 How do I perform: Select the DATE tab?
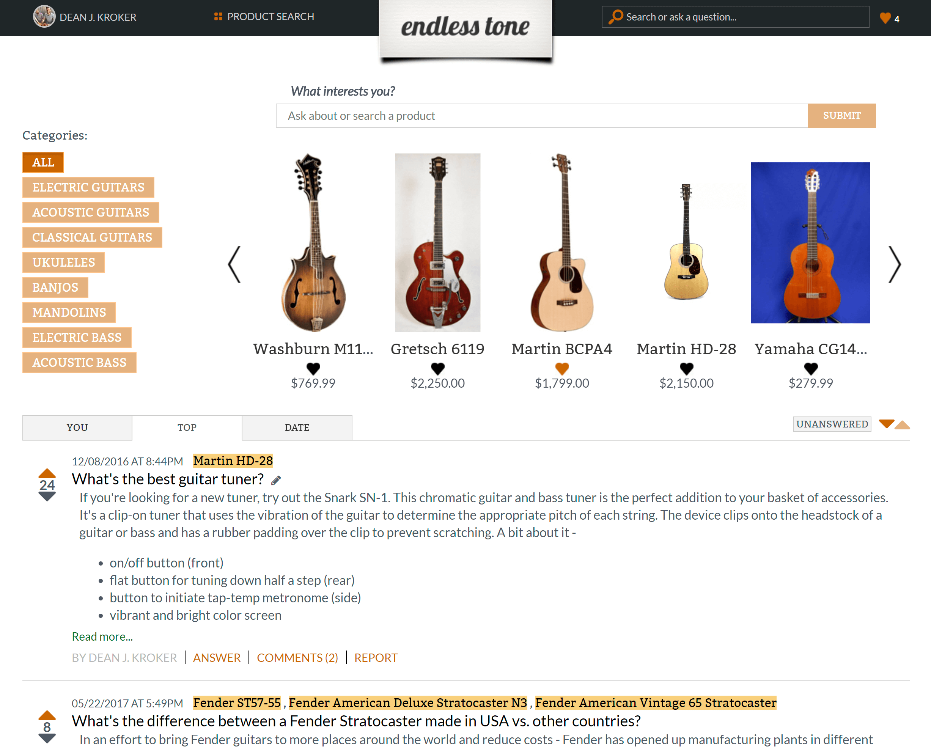click(x=296, y=427)
